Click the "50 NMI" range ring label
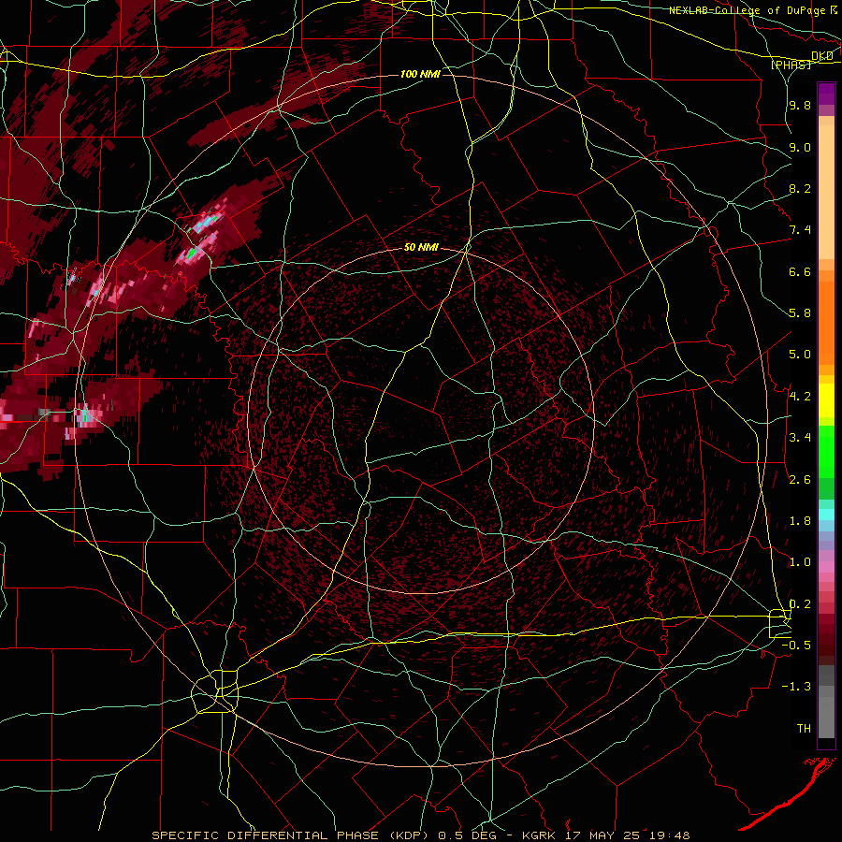This screenshot has height=842, width=842. click(x=421, y=248)
